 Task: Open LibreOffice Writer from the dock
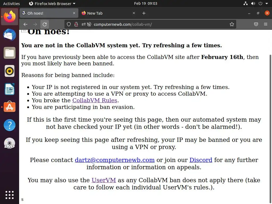point(10,89)
